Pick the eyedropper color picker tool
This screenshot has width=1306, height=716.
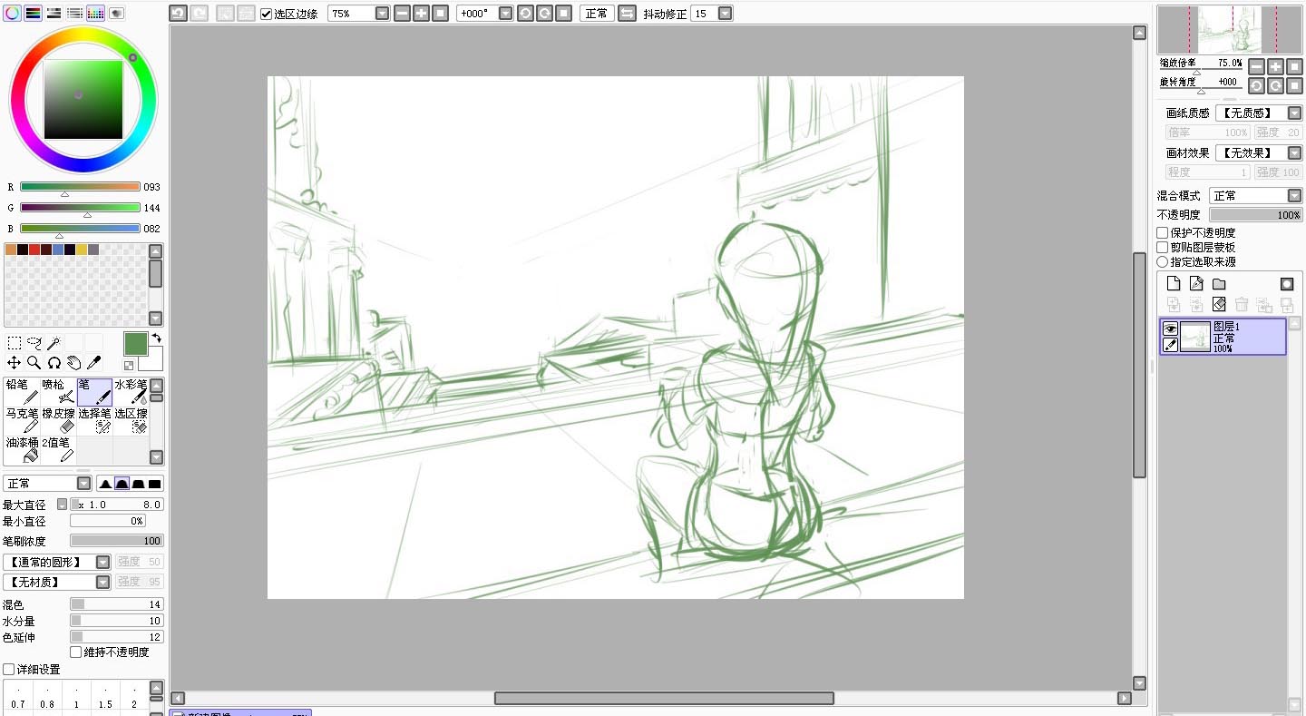(x=93, y=363)
